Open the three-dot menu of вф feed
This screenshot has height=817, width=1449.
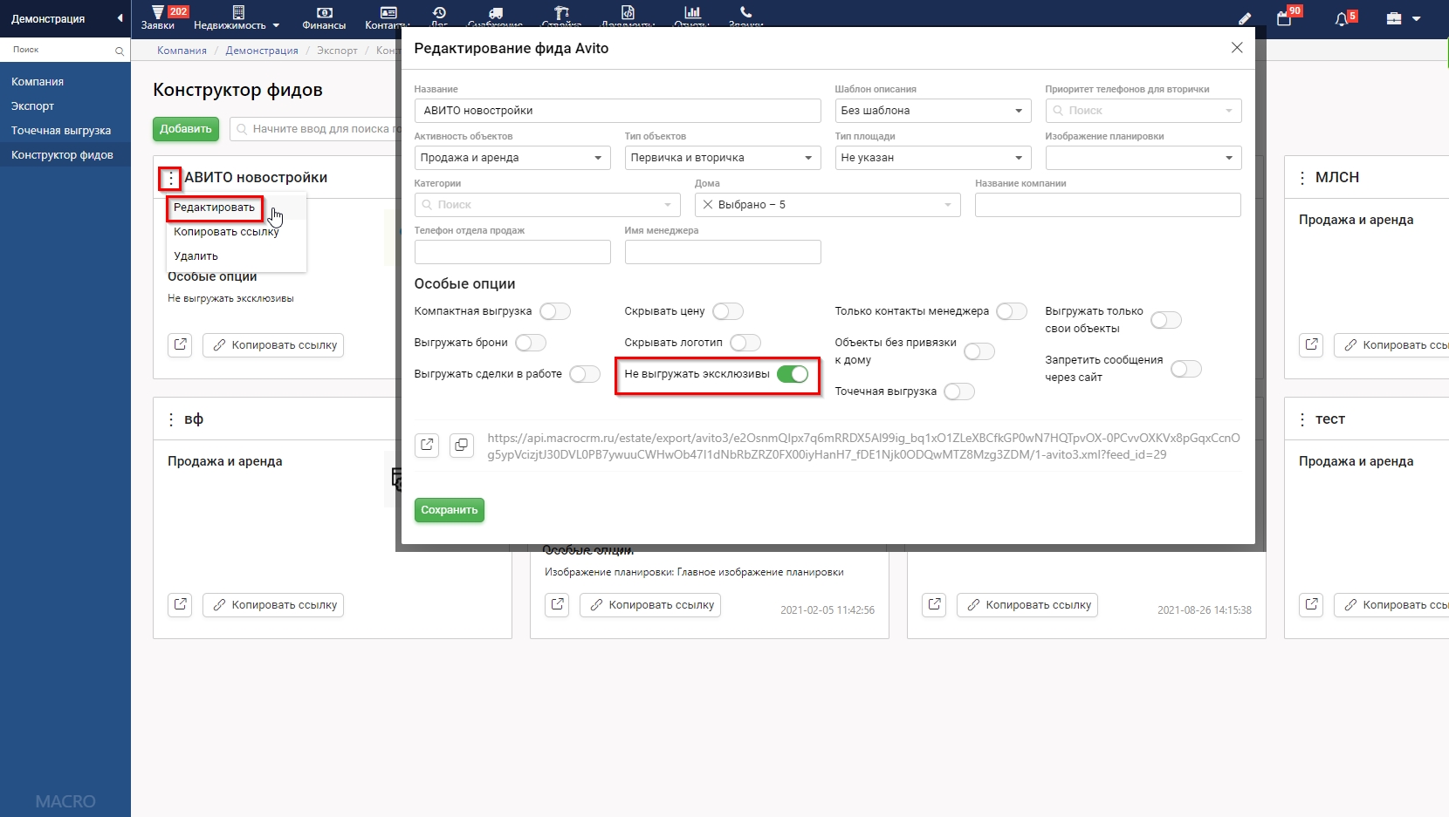171,419
